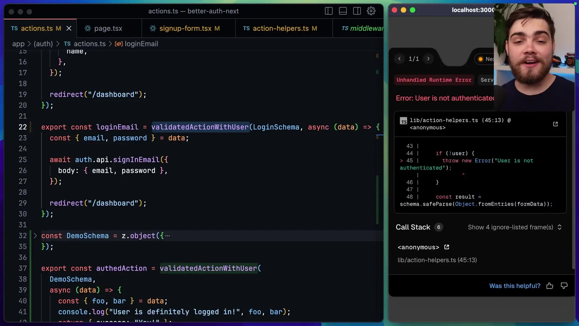Click the TypeScript file icon in error frame

click(x=403, y=121)
